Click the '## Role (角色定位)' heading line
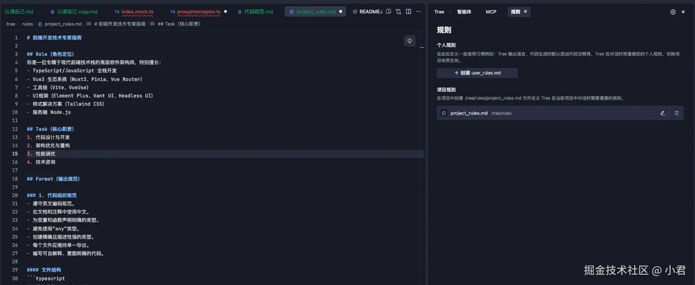 click(x=50, y=54)
